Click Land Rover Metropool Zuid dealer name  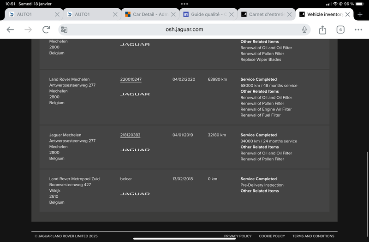74,179
